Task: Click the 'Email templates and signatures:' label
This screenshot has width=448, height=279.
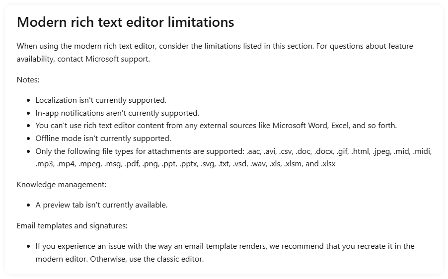Action: 72,225
